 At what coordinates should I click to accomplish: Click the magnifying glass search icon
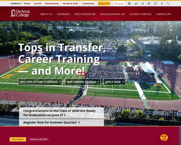click(x=168, y=4)
